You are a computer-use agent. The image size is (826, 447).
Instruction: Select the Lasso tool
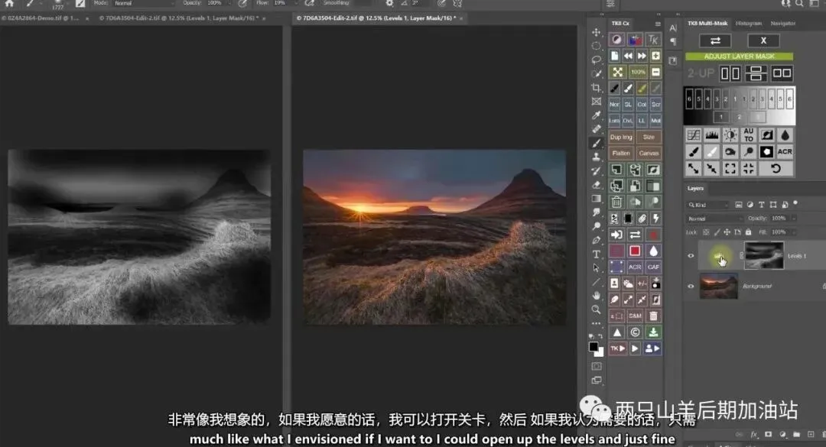tap(596, 60)
